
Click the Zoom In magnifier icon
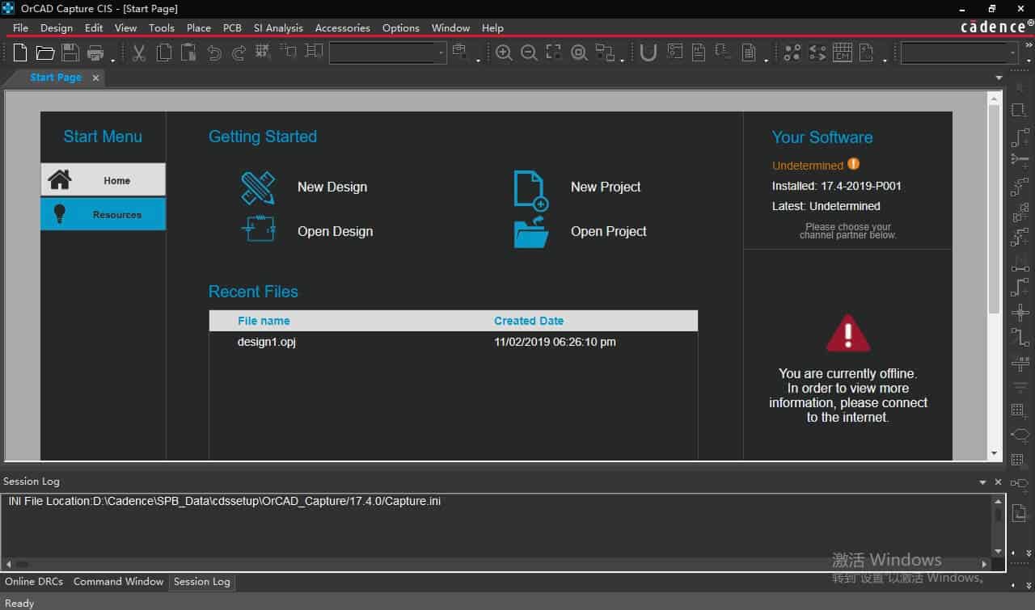(504, 53)
